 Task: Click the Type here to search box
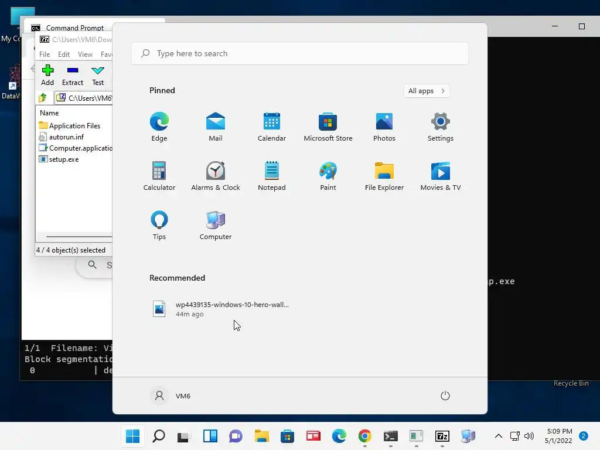[x=299, y=53]
